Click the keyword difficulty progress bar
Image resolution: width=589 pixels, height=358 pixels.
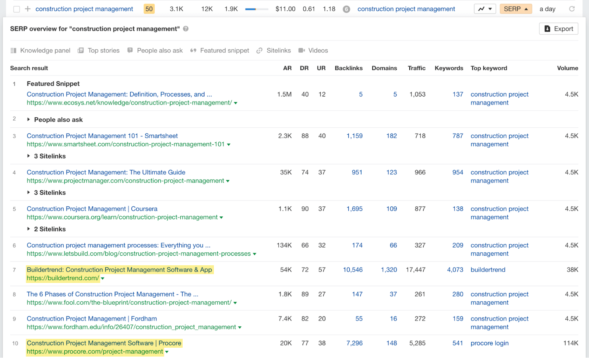coord(256,8)
